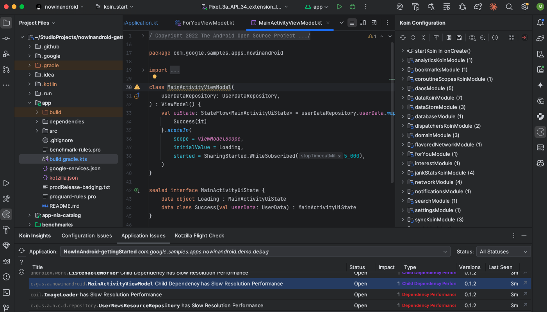This screenshot has width=547, height=312.
Task: Click the save icon in Koin Configuration toolbar
Action: [x=459, y=37]
